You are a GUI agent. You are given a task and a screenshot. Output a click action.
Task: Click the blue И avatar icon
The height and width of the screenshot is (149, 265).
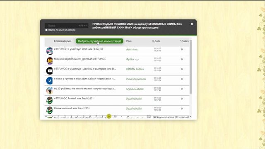pos(50,81)
